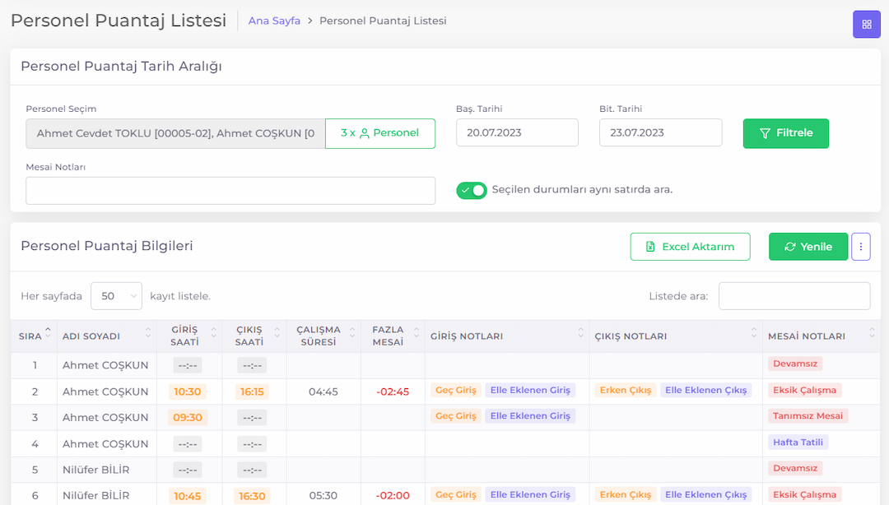Open the grid menu icon at top right
The height and width of the screenshot is (505, 889).
(866, 25)
